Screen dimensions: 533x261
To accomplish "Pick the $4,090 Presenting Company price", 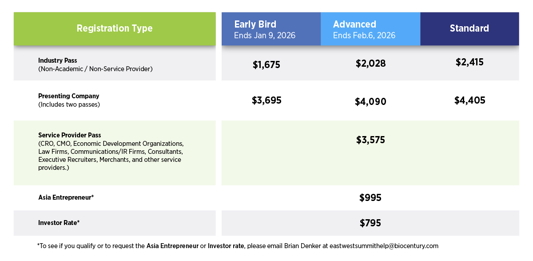I will pos(370,102).
